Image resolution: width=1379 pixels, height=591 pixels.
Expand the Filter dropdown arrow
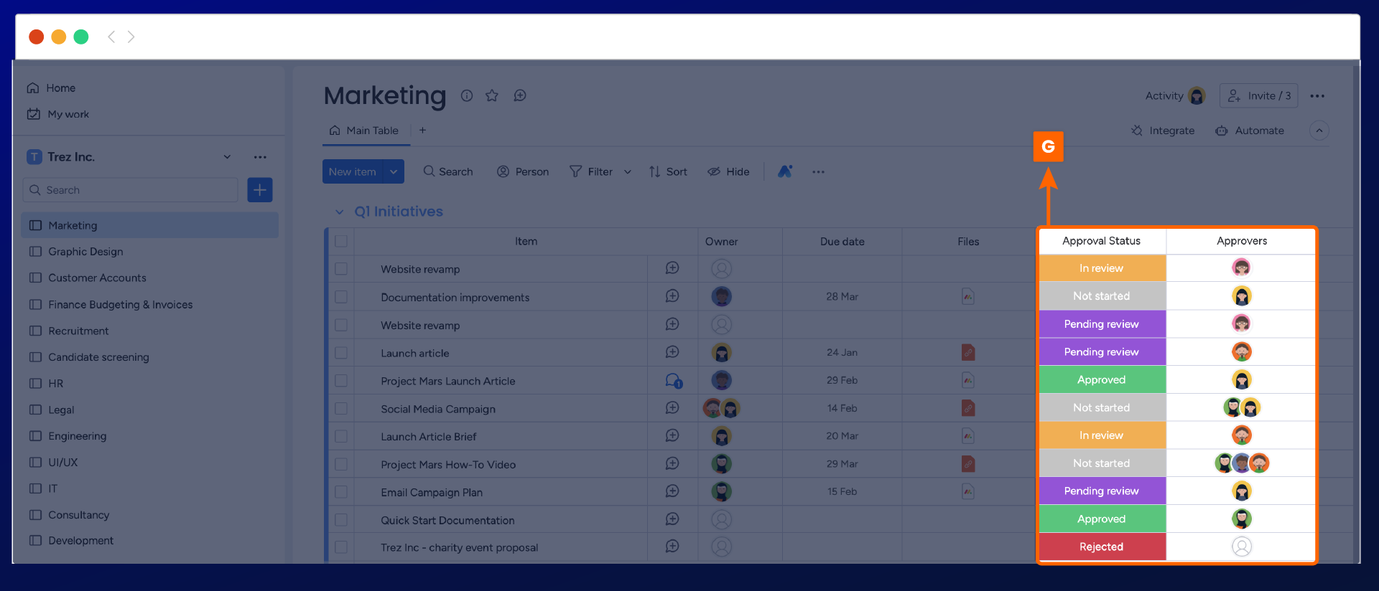628,172
